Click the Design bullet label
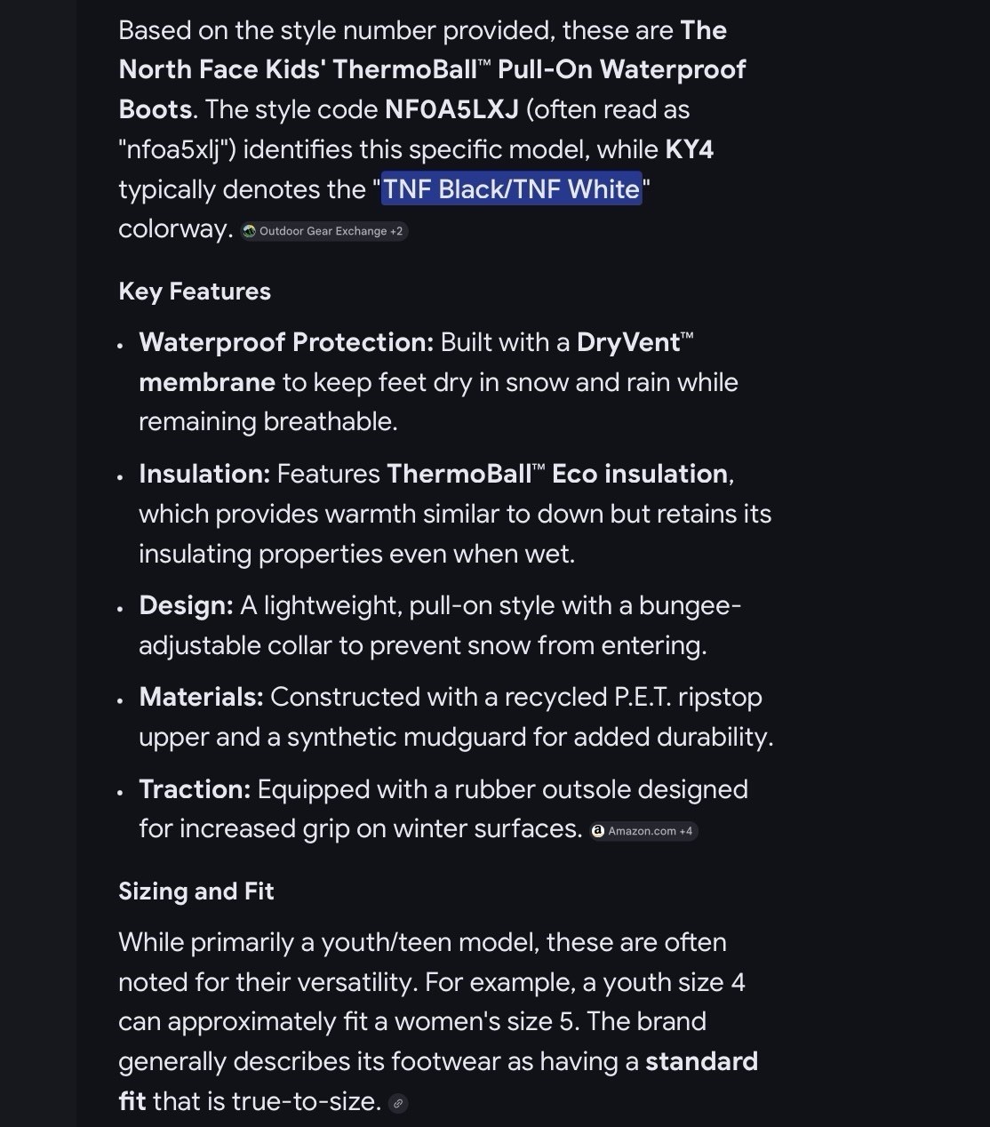Screen dimensions: 990x1127 point(186,605)
